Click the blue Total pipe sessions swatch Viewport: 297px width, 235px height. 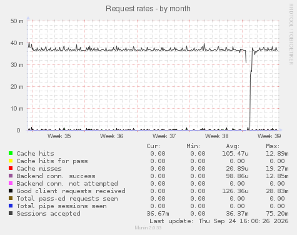pos(11,206)
